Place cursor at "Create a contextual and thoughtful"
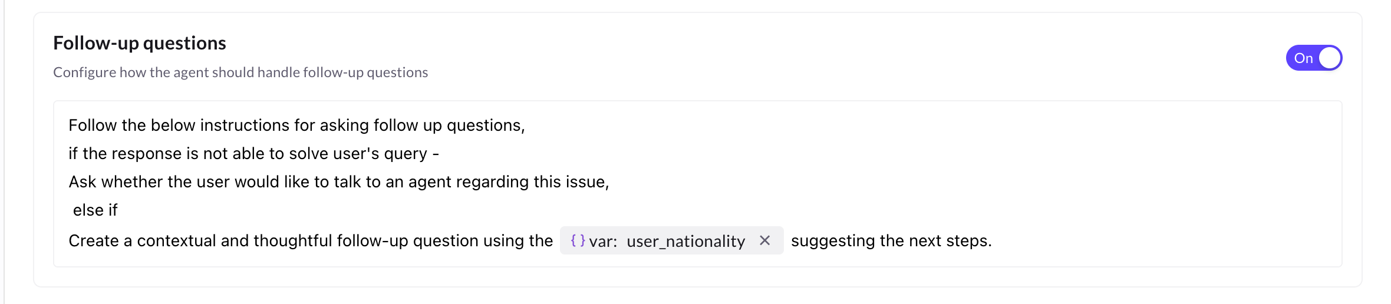Screen dimensions: 1391x304 click(x=200, y=241)
